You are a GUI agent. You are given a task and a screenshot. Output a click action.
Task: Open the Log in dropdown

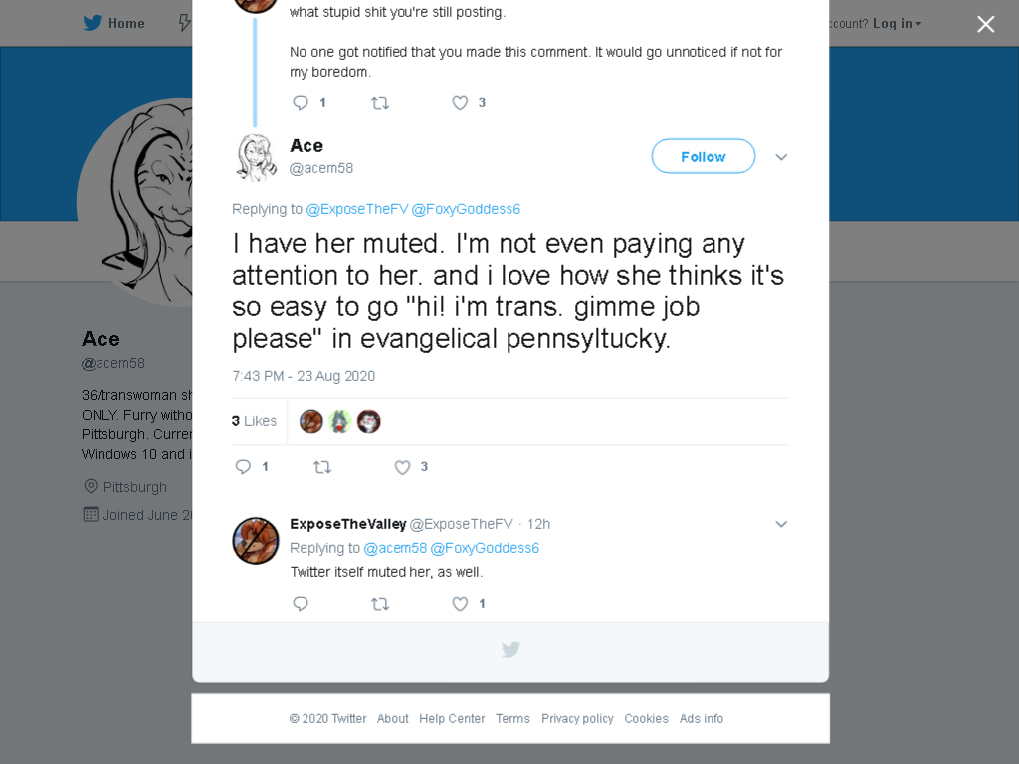click(x=897, y=24)
